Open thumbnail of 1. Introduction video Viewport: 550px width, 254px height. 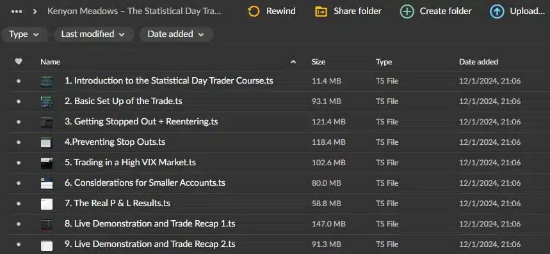tap(46, 82)
